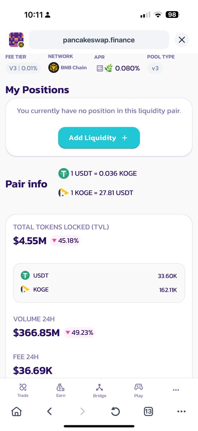Viewport: 198px width, 431px height.
Task: Reload the page with the refresh icon
Action: (x=115, y=411)
